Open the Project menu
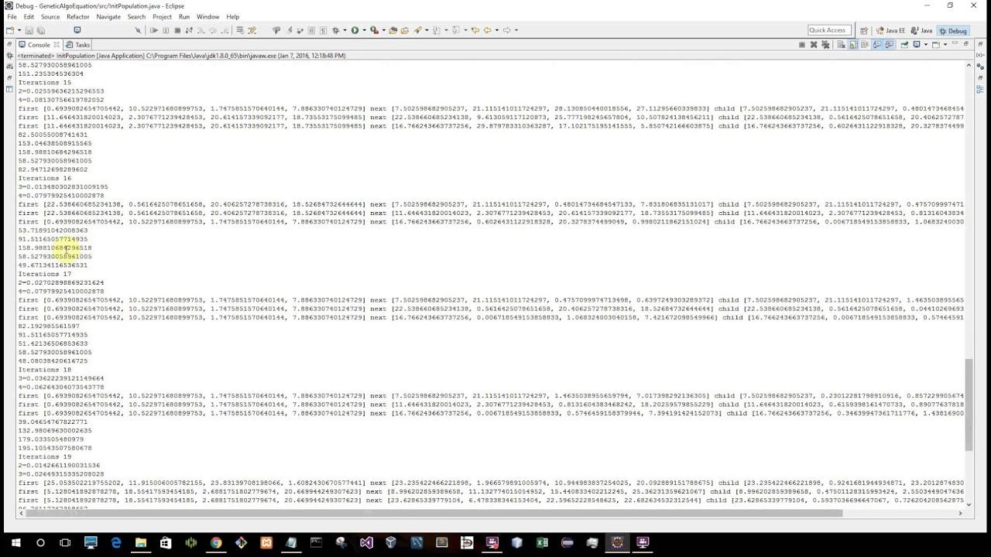Viewport: 991px width, 557px height. coord(162,16)
